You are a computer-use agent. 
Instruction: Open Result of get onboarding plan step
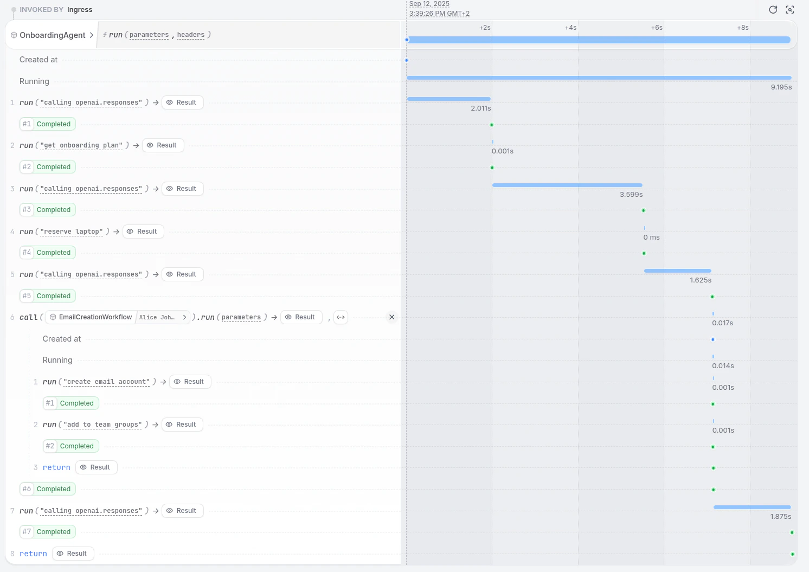click(163, 145)
